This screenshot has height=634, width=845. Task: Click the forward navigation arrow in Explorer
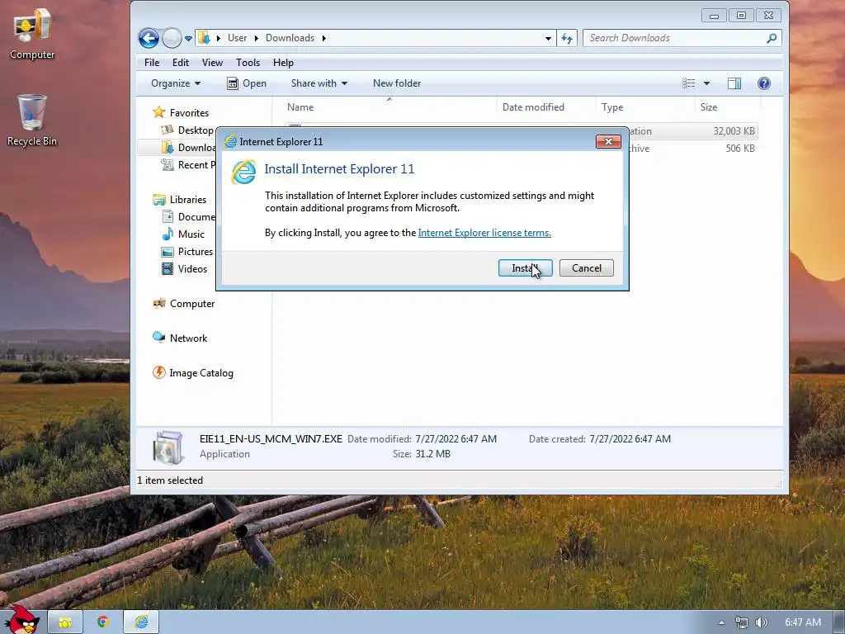[172, 38]
